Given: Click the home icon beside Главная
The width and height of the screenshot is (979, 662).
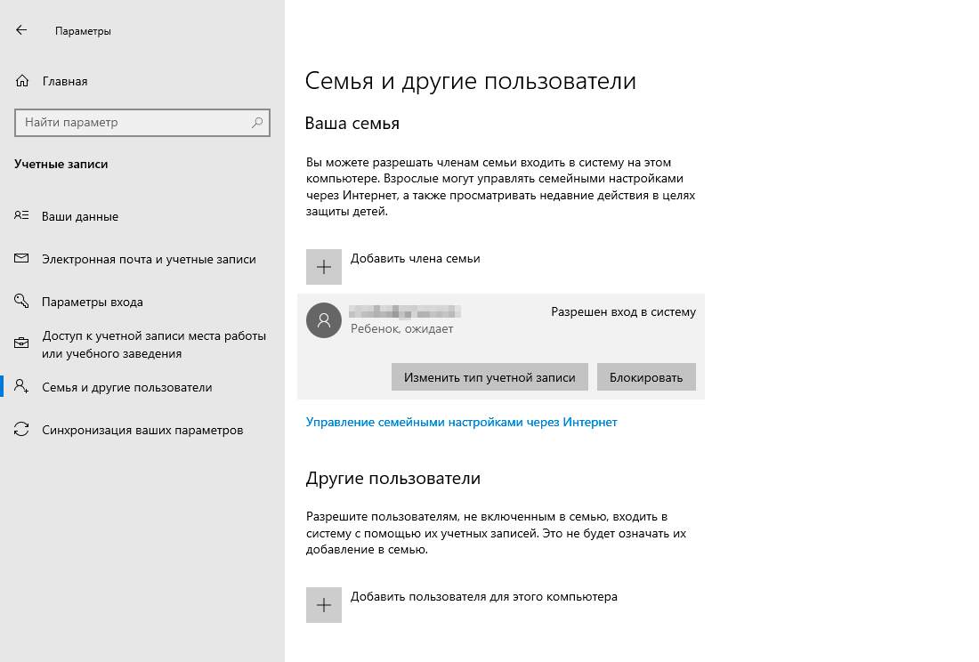Looking at the screenshot, I should click(x=22, y=80).
